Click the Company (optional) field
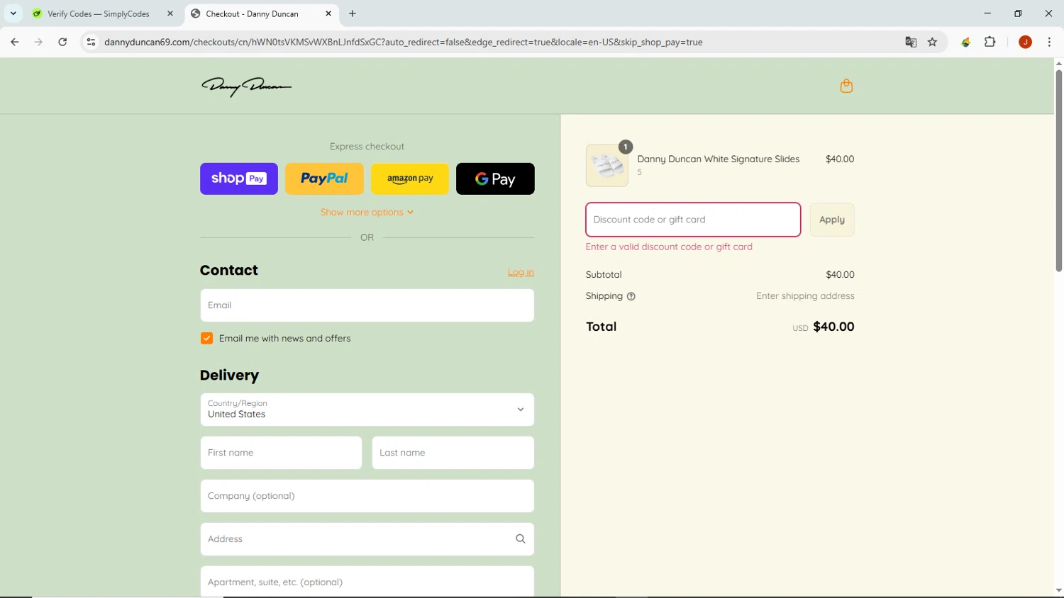 (367, 496)
